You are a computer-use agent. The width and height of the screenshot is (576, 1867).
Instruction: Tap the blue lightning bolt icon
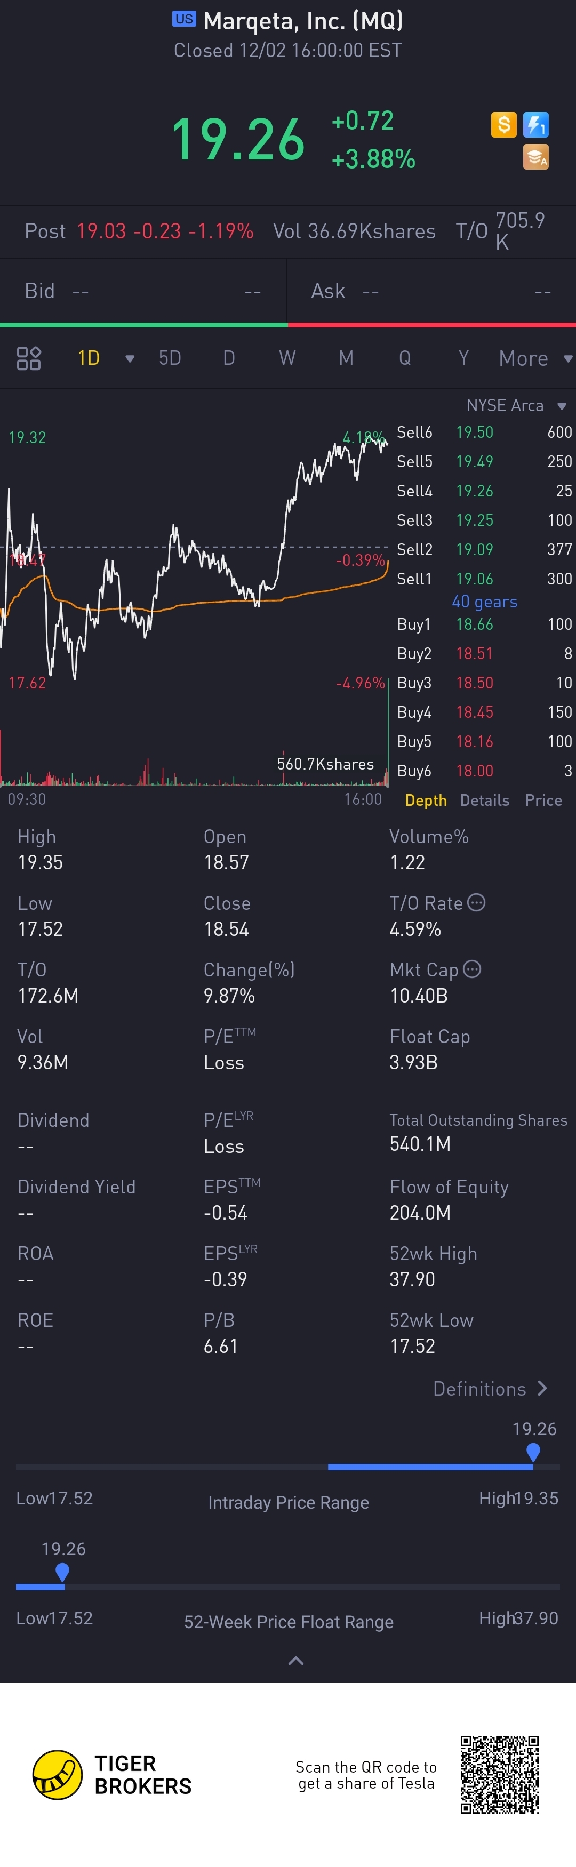click(x=535, y=125)
